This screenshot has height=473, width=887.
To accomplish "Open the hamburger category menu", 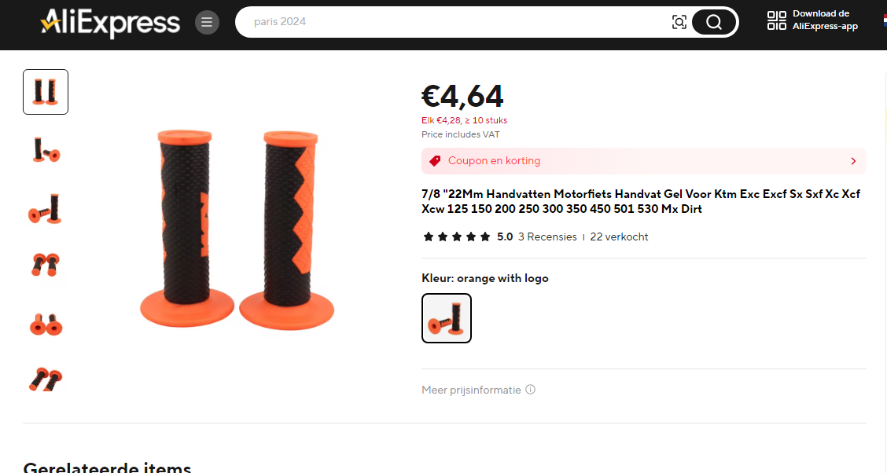I will pos(207,22).
